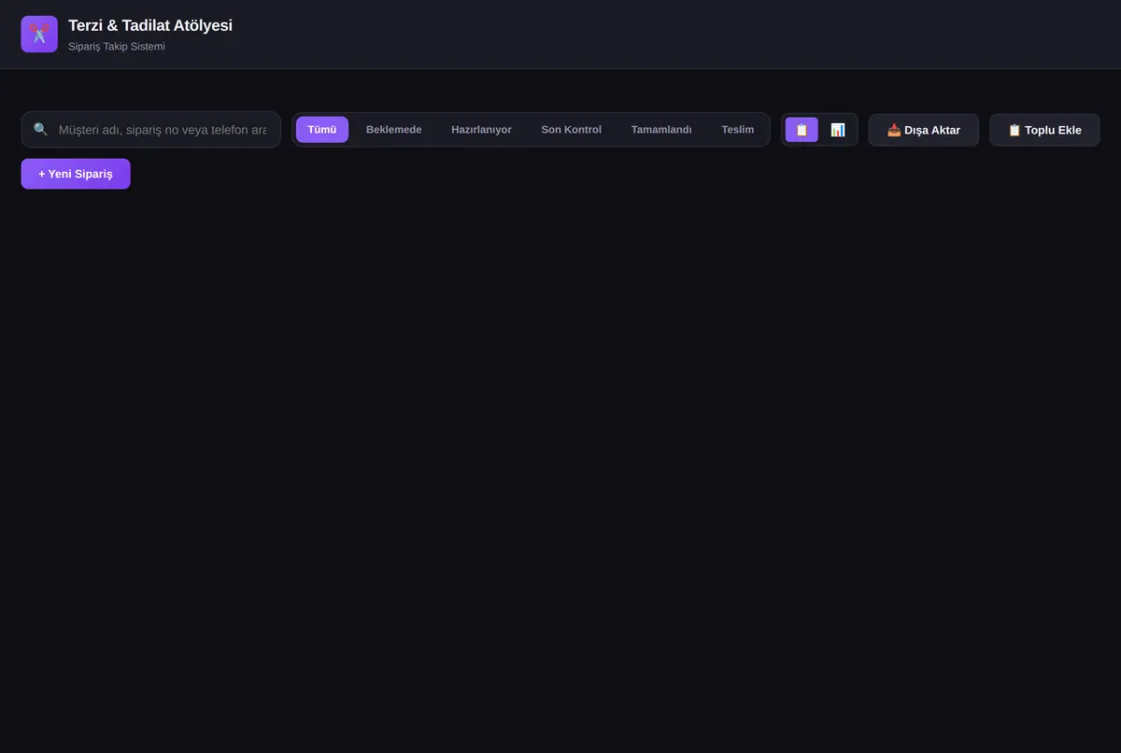Export orders with Dışa Aktar
1121x753 pixels.
click(x=924, y=130)
